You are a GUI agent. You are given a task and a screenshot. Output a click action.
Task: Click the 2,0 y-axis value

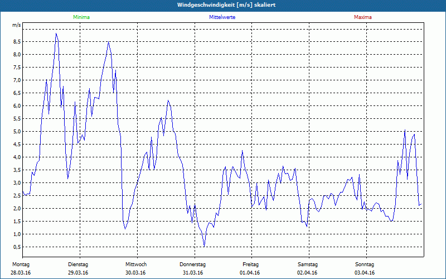coord(17,208)
